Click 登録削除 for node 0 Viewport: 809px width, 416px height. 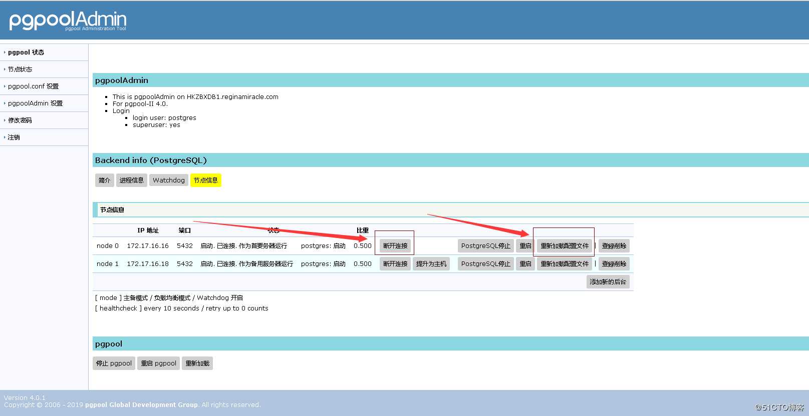pyautogui.click(x=614, y=246)
